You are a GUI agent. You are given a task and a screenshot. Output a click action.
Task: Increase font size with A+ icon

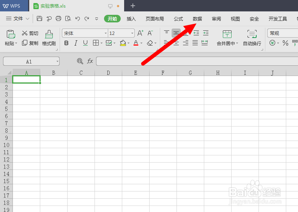pyautogui.click(x=140, y=33)
